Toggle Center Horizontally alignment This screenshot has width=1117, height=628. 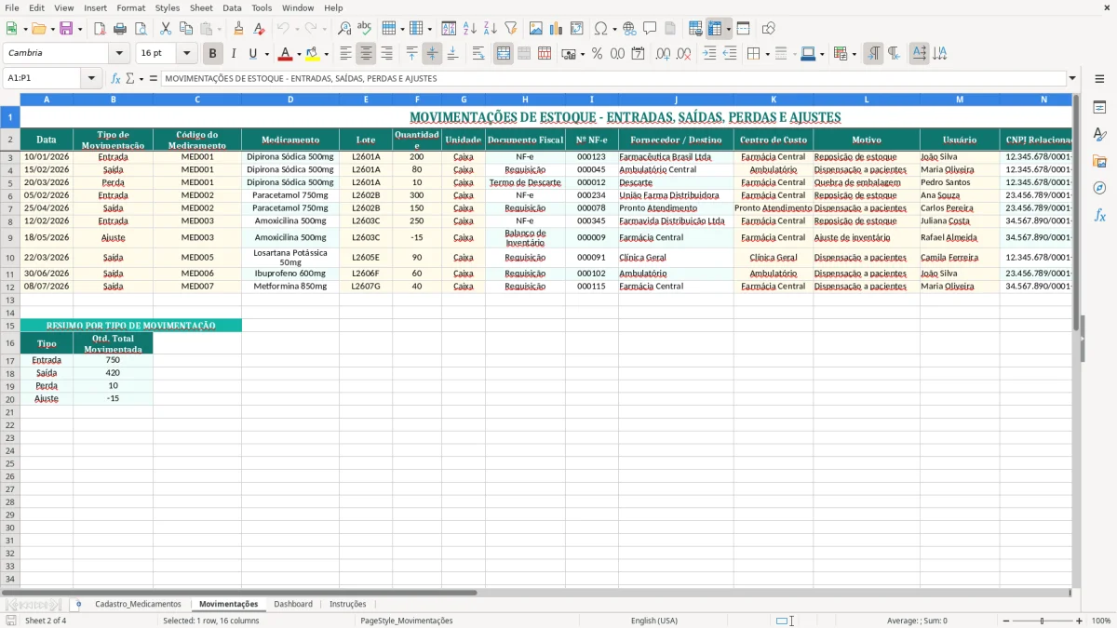[366, 54]
